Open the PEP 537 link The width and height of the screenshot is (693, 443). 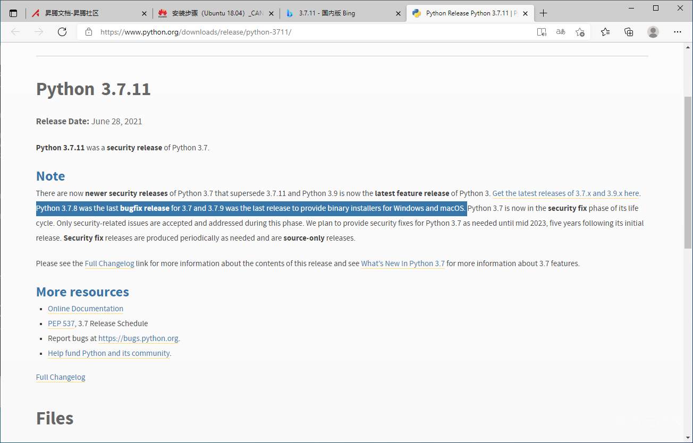coord(61,323)
